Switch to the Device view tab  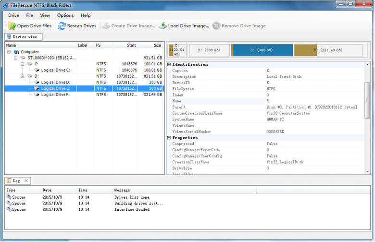[x=24, y=36]
